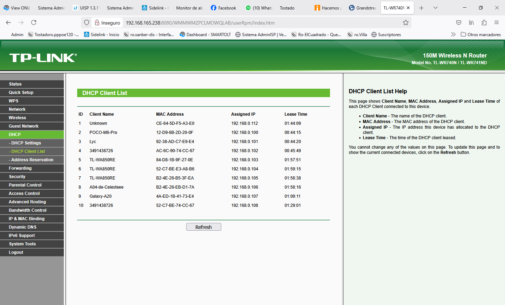Open the library bookshelf icon

tap(471, 22)
